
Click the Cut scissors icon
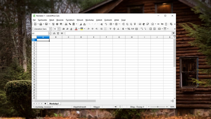tap(66, 24)
